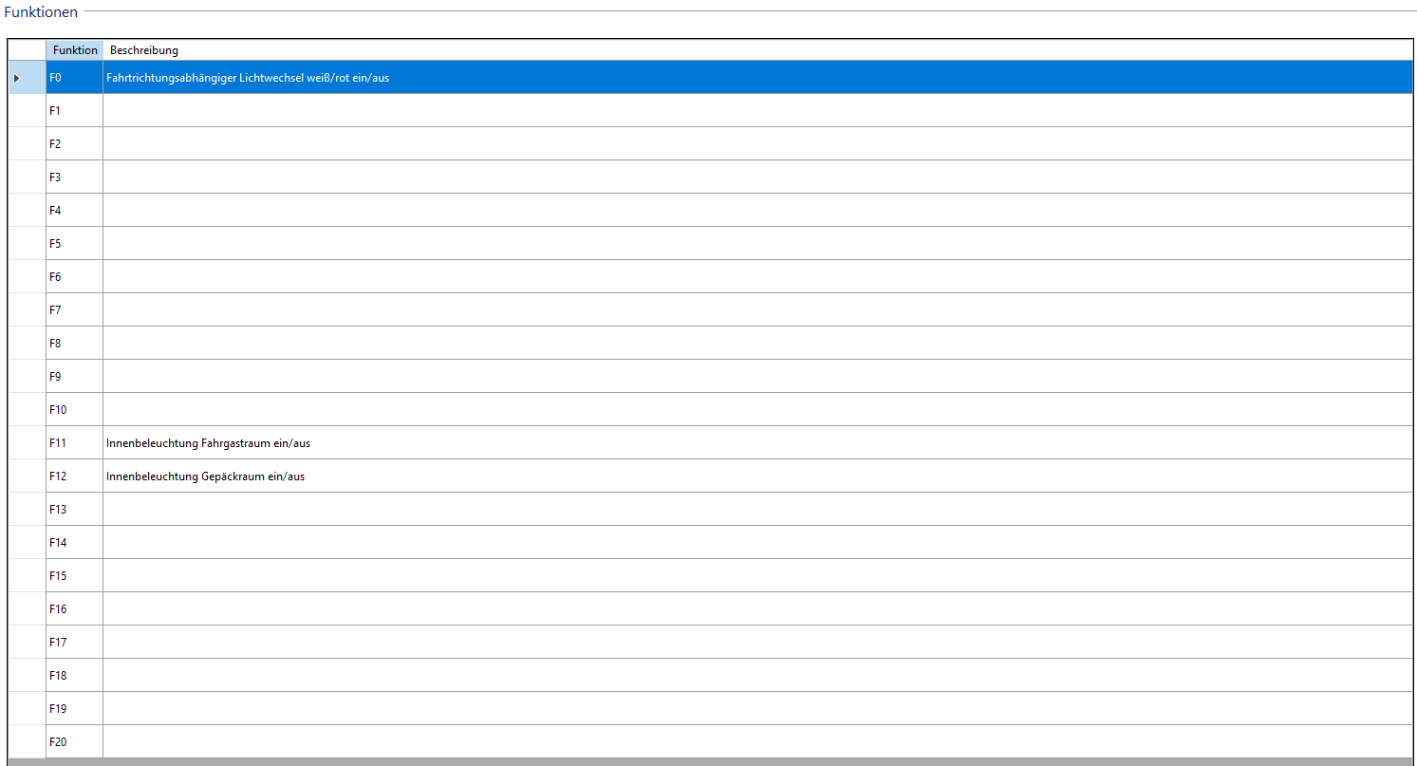Viewport: 1417px width, 766px height.
Task: Click the Funktion column header
Action: [74, 50]
